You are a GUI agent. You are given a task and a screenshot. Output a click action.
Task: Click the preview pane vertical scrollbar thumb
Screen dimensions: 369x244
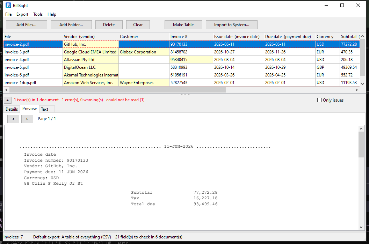(x=361, y=144)
